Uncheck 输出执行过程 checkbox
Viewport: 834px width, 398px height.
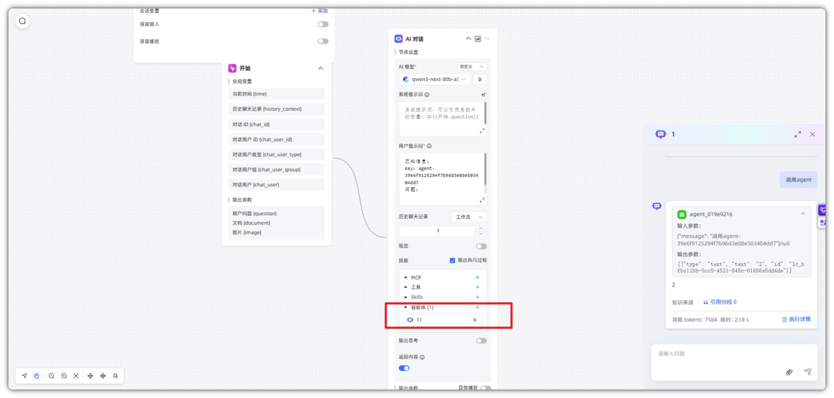tap(452, 260)
